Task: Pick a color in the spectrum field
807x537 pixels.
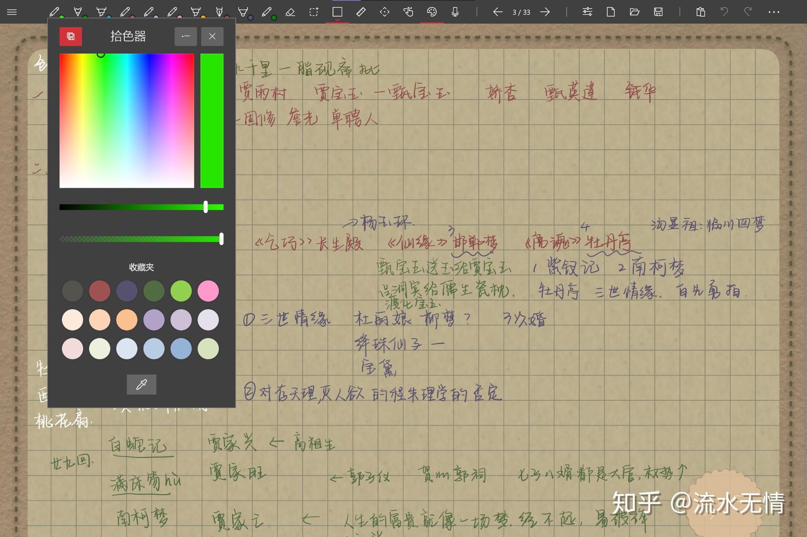Action: (126, 121)
